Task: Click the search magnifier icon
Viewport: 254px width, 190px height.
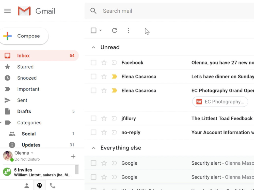Action: click(93, 11)
